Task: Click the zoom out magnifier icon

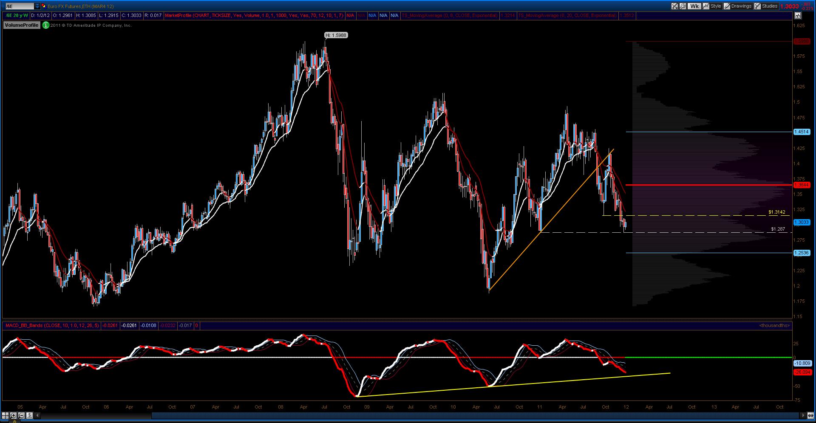Action: [21, 415]
